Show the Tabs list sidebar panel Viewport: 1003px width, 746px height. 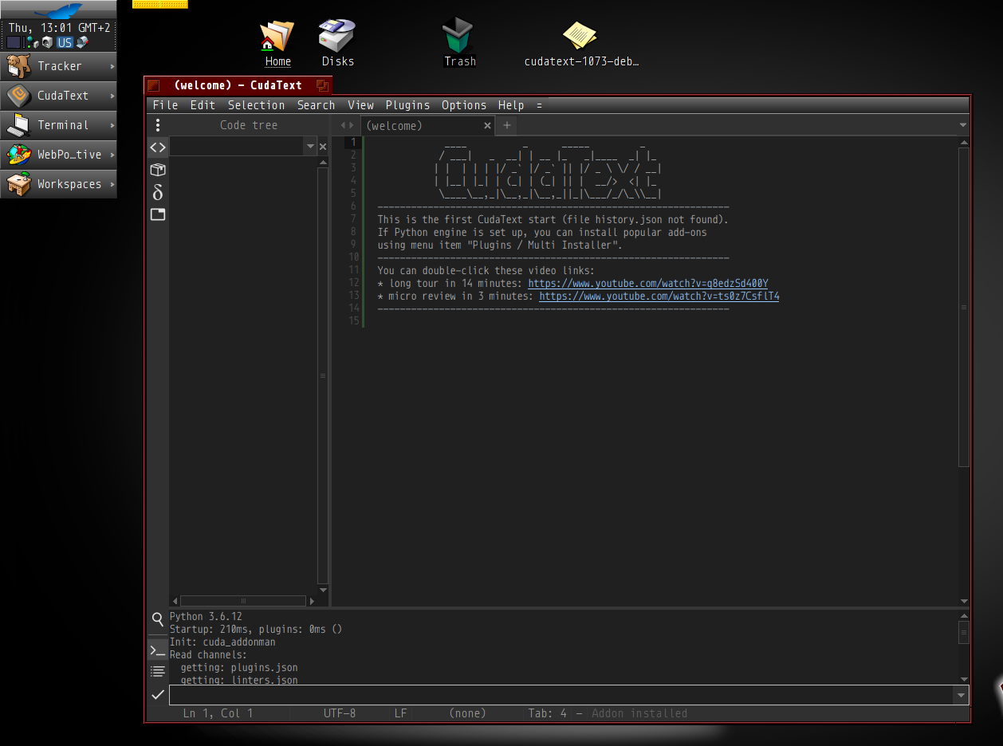coord(158,214)
